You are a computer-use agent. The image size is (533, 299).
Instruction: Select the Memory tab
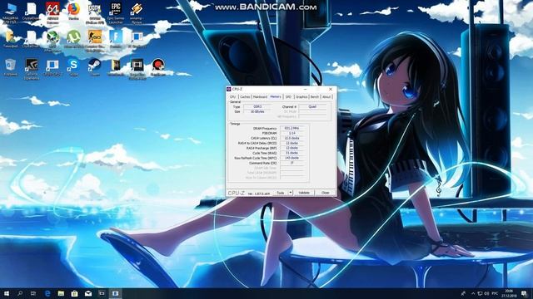click(x=276, y=96)
